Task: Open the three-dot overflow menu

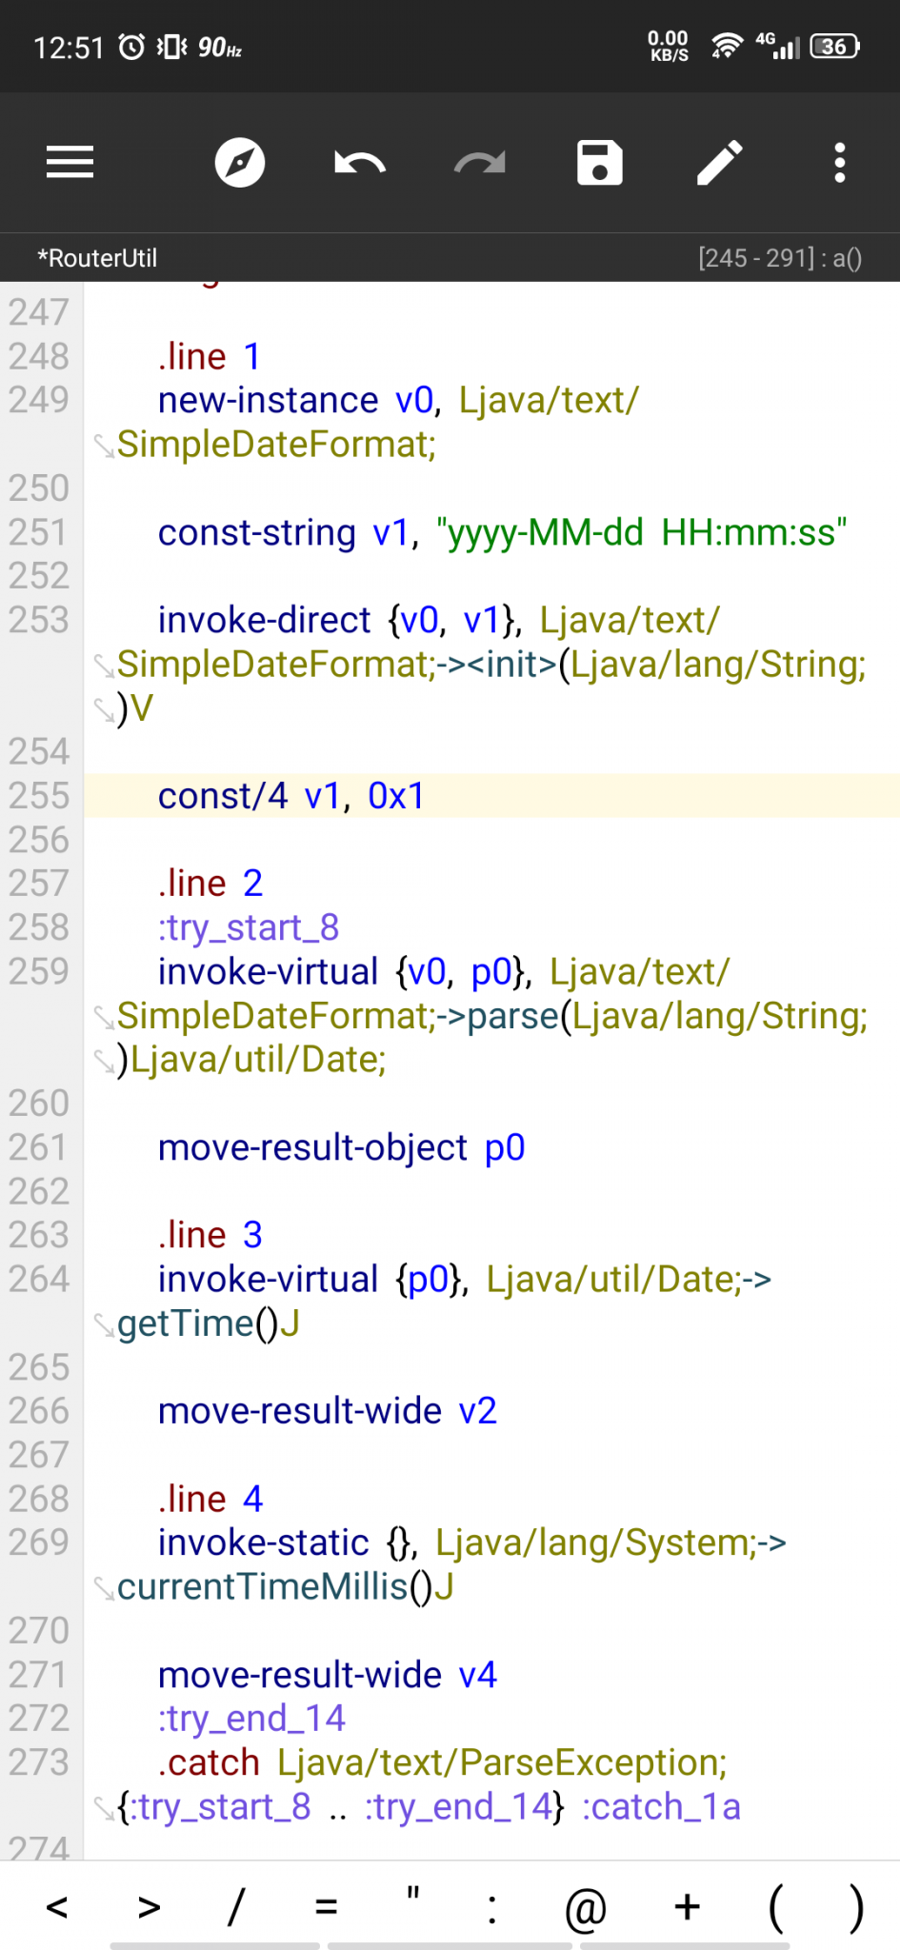Action: 839,163
